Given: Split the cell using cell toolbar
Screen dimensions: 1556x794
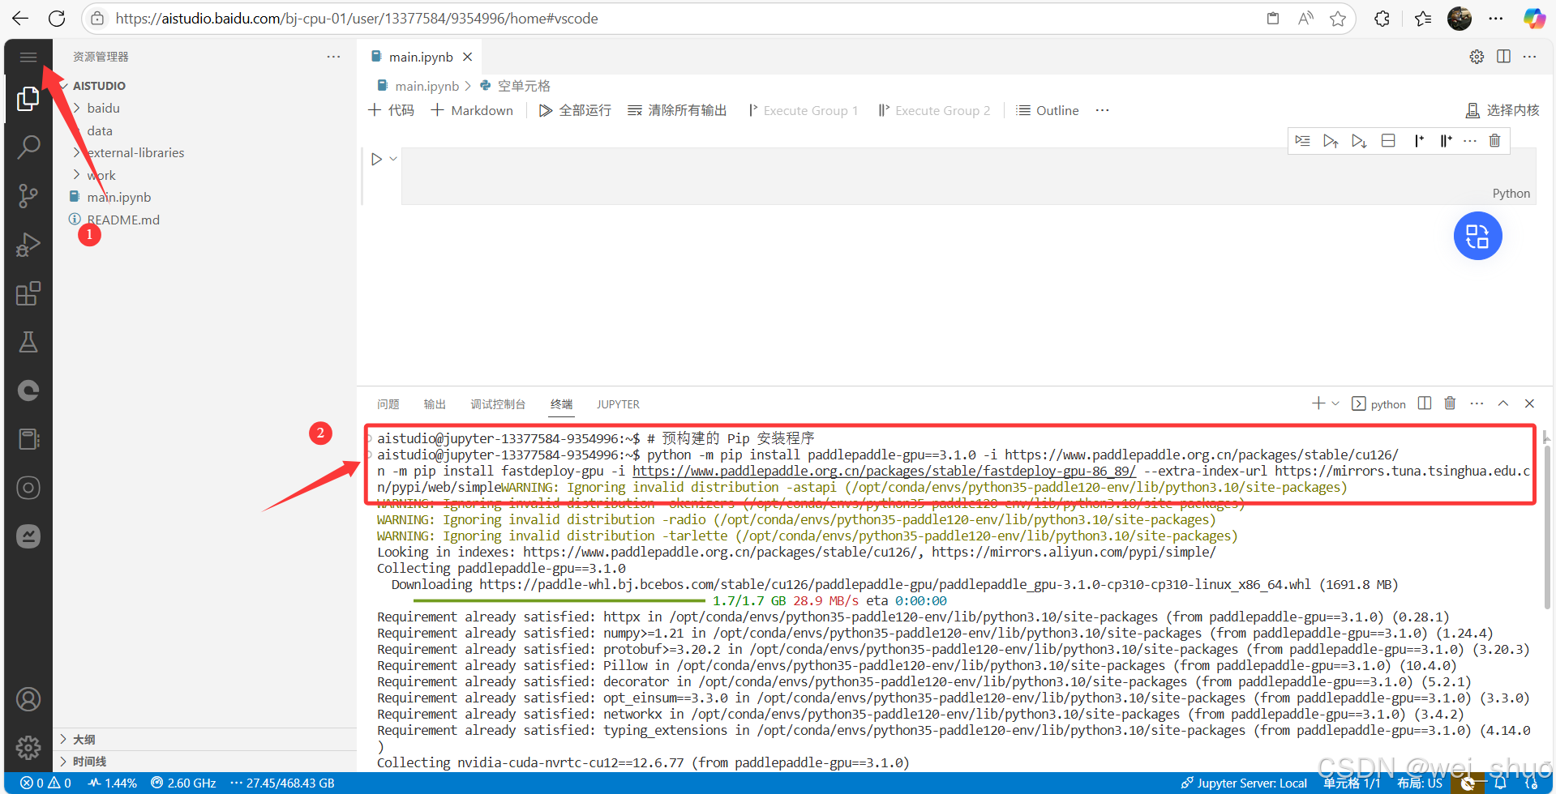Looking at the screenshot, I should [x=1388, y=141].
